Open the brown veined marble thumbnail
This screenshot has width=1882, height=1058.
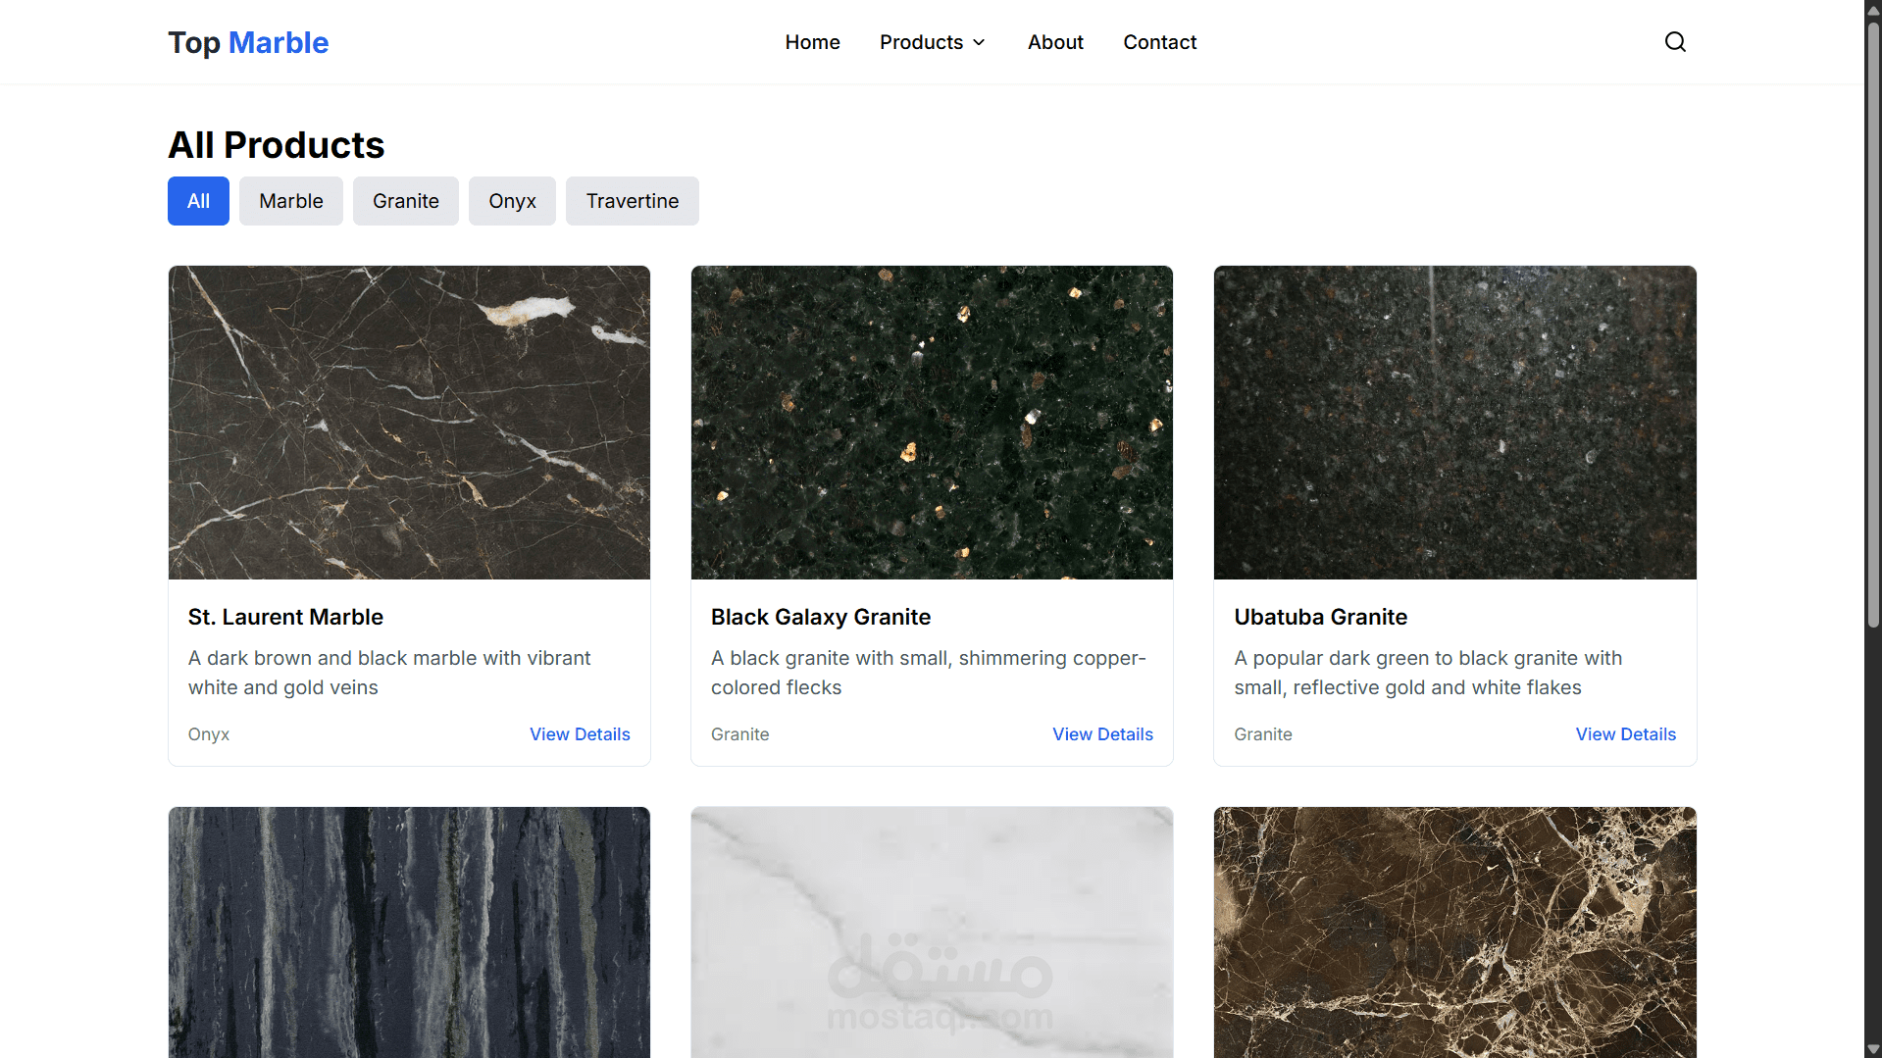[1454, 932]
